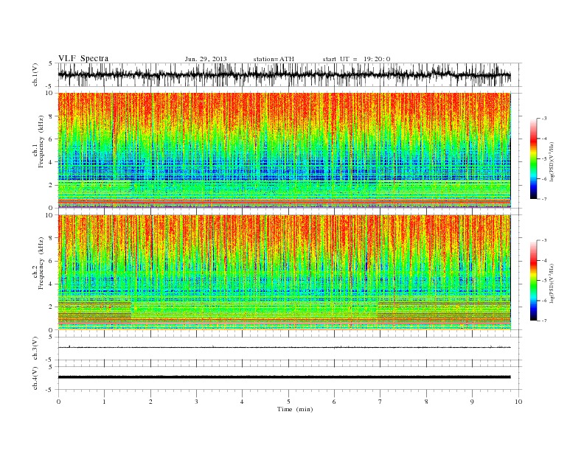This screenshot has height=451, width=584.
Task: Click time axis tick label "1"
Action: coord(104,402)
